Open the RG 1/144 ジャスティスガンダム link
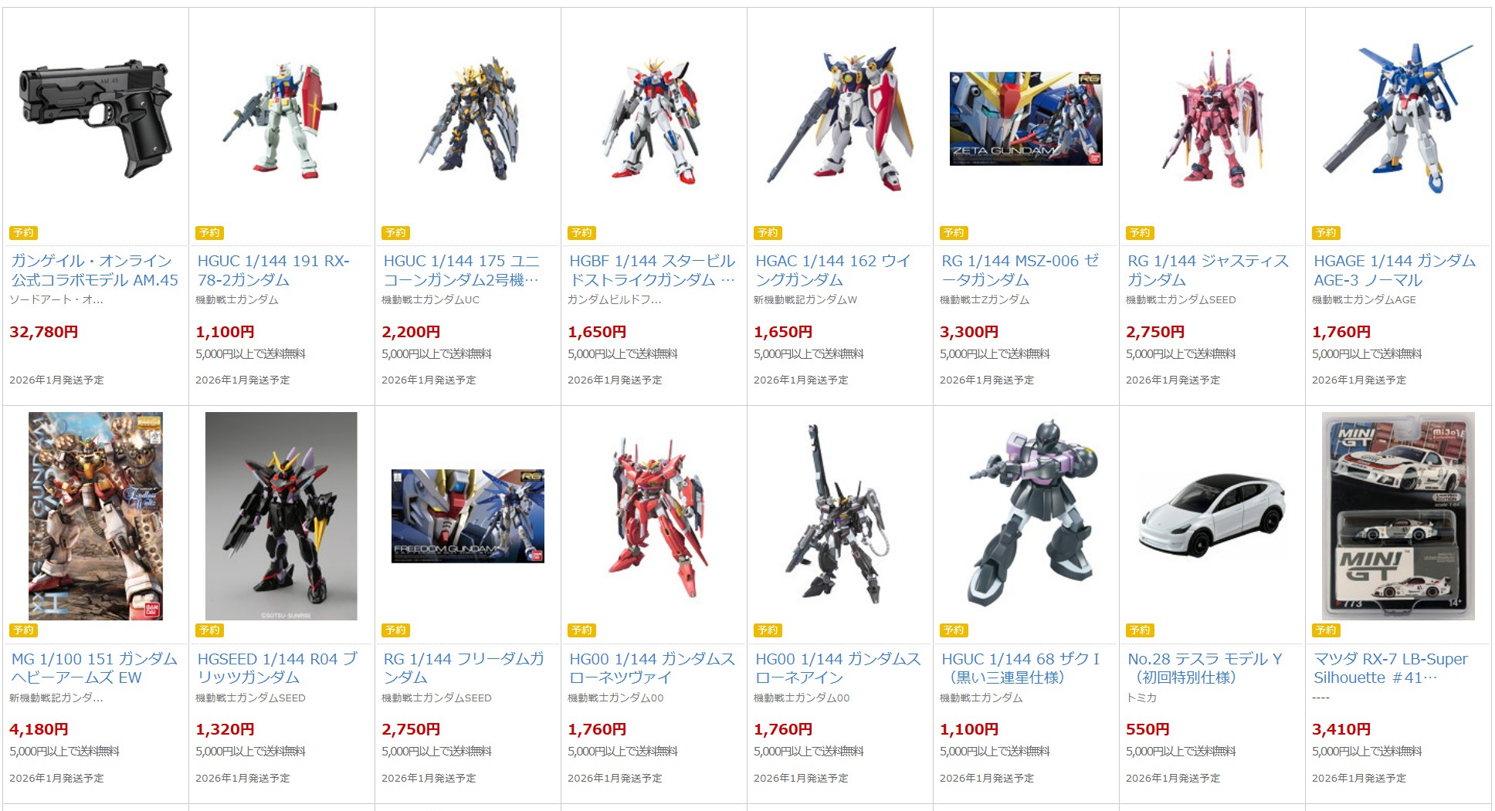Screen dimensions: 1495x811 (x=1208, y=270)
